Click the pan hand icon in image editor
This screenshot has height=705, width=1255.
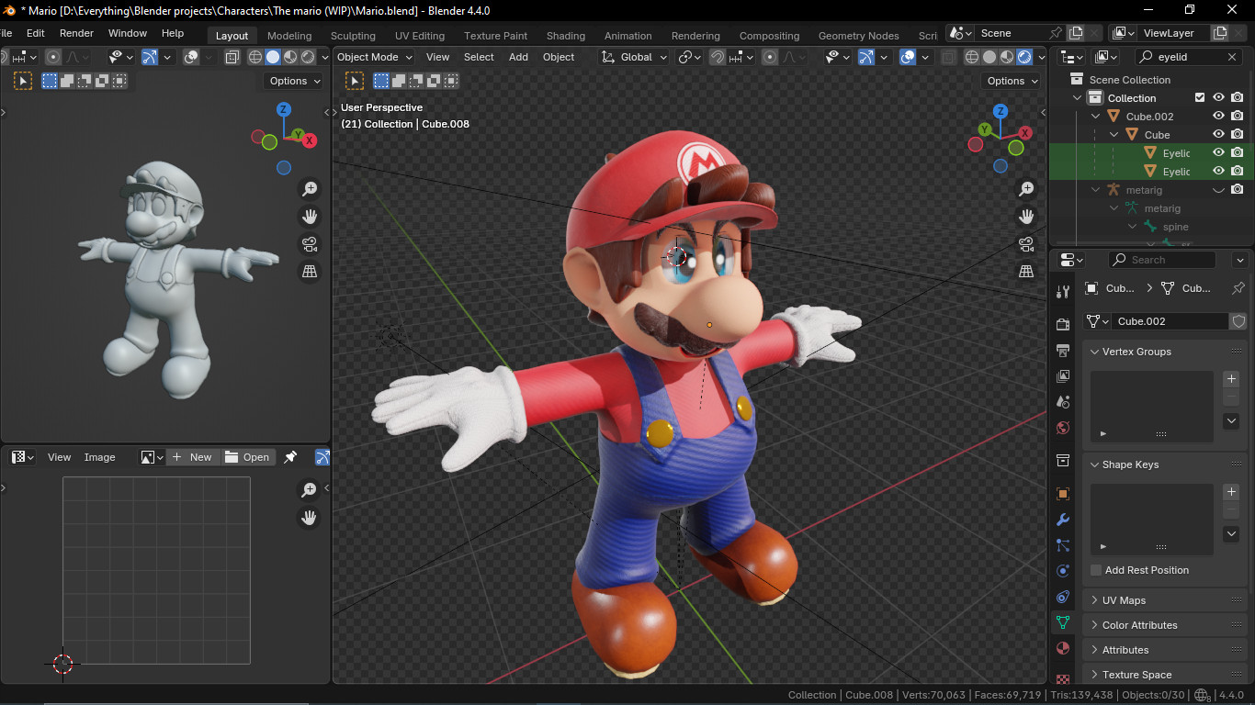[x=310, y=518]
